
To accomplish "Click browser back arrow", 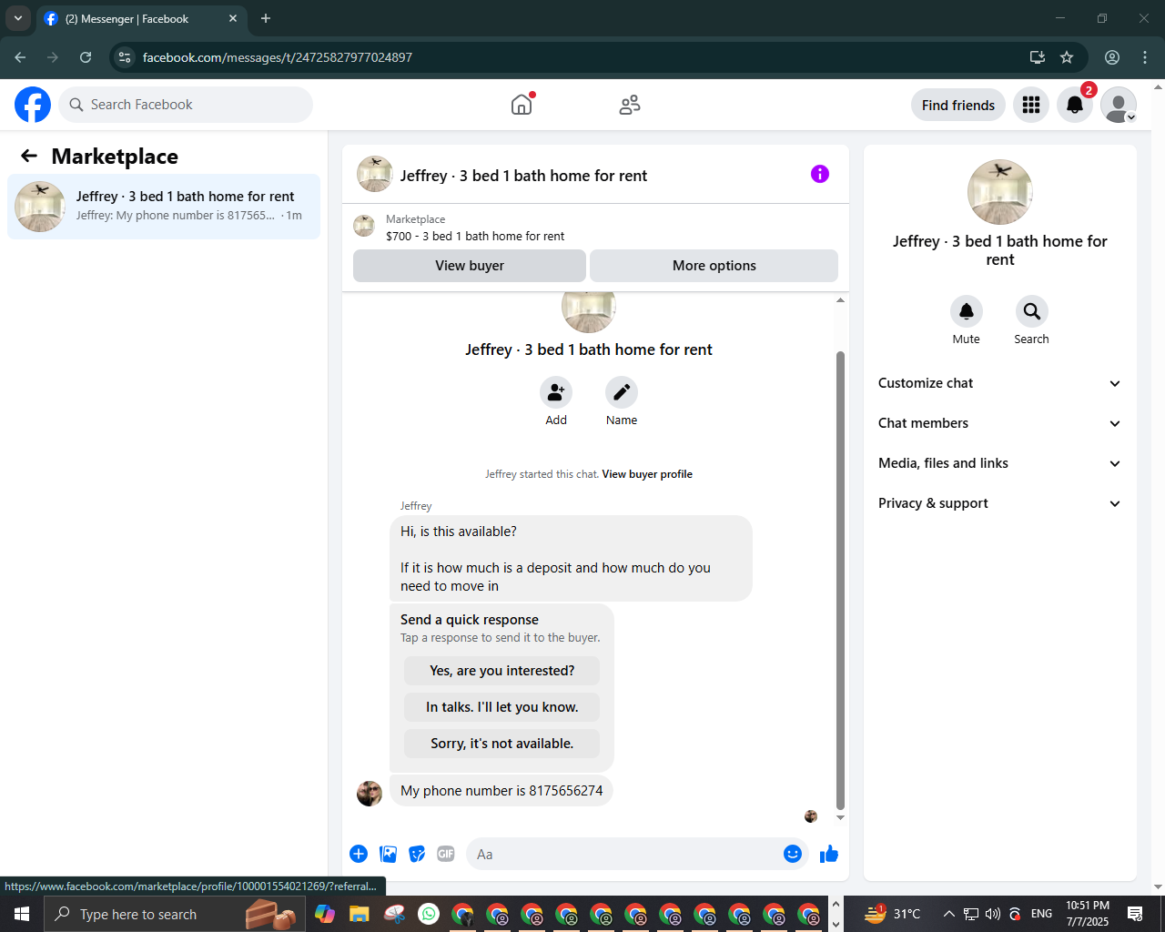I will [x=20, y=57].
